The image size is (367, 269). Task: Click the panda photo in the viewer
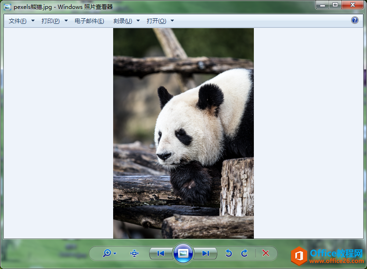[x=183, y=133]
